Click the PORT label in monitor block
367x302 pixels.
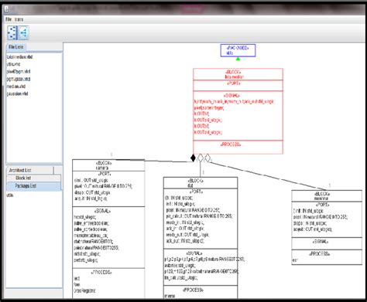(x=322, y=205)
